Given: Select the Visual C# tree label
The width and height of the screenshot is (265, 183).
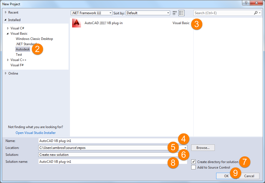Looking at the screenshot, I should 17,28.
